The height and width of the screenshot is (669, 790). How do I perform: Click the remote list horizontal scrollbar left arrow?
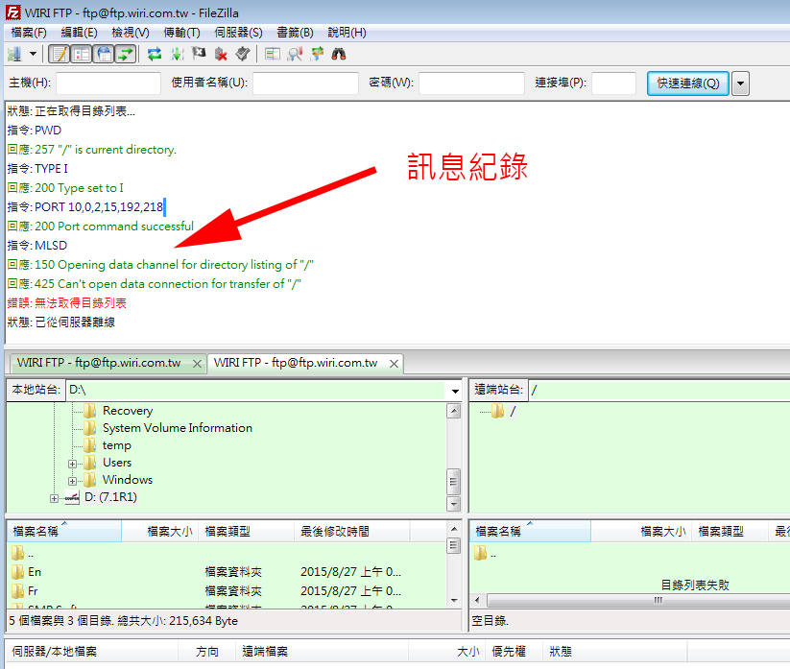(477, 601)
